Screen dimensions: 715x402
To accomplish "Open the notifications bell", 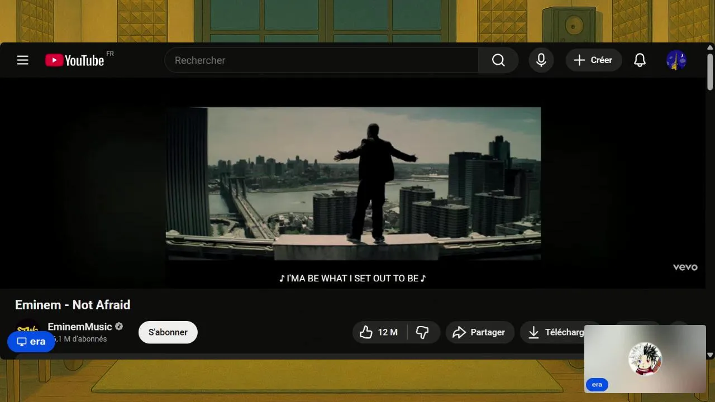I will pyautogui.click(x=640, y=60).
